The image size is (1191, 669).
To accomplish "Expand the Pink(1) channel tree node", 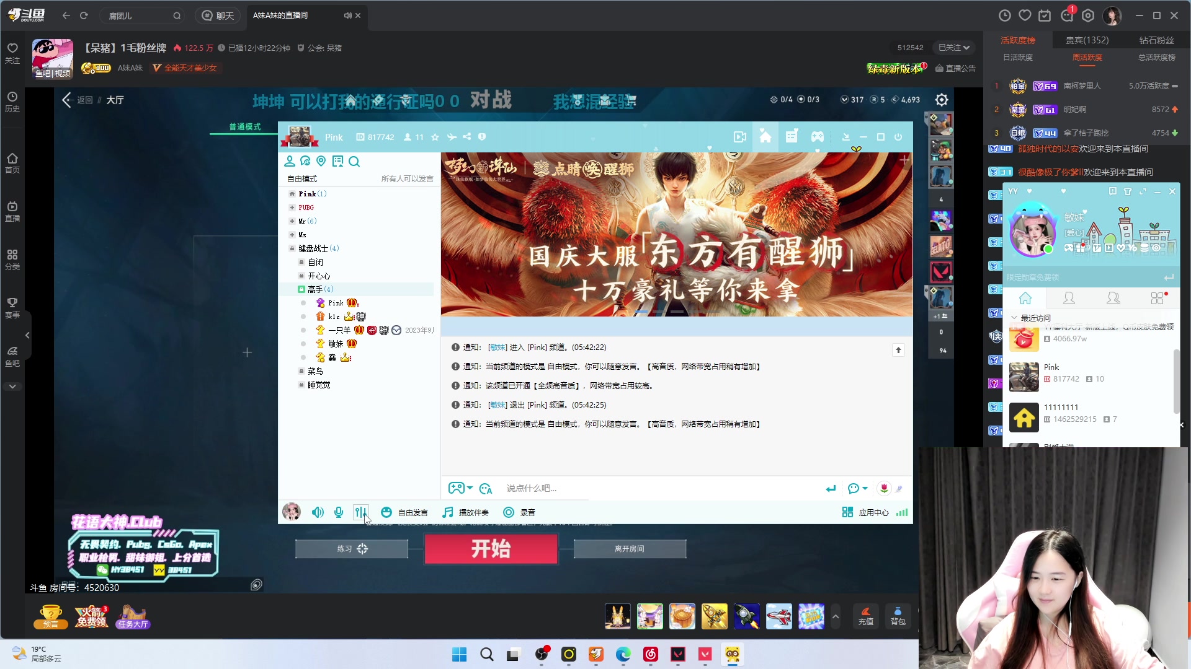I will [292, 194].
